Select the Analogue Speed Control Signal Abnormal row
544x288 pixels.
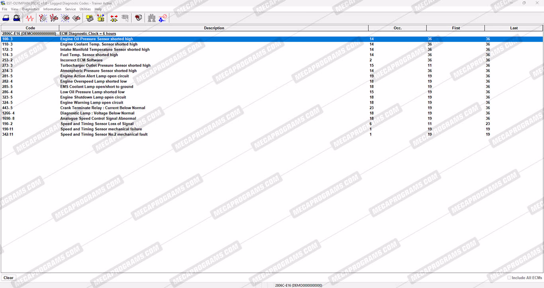[272, 118]
